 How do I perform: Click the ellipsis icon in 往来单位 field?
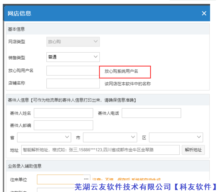pos(86,179)
